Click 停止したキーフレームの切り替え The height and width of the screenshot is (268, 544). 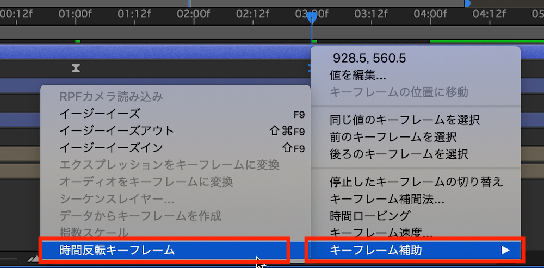pos(415,182)
